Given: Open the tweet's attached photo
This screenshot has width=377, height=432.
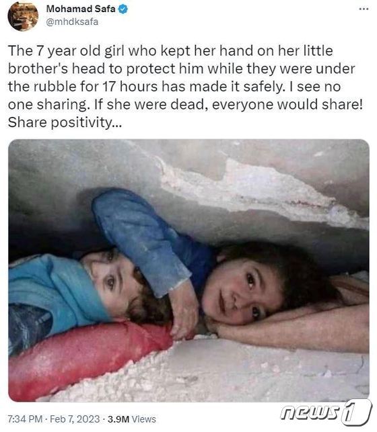Looking at the screenshot, I should pos(188,270).
